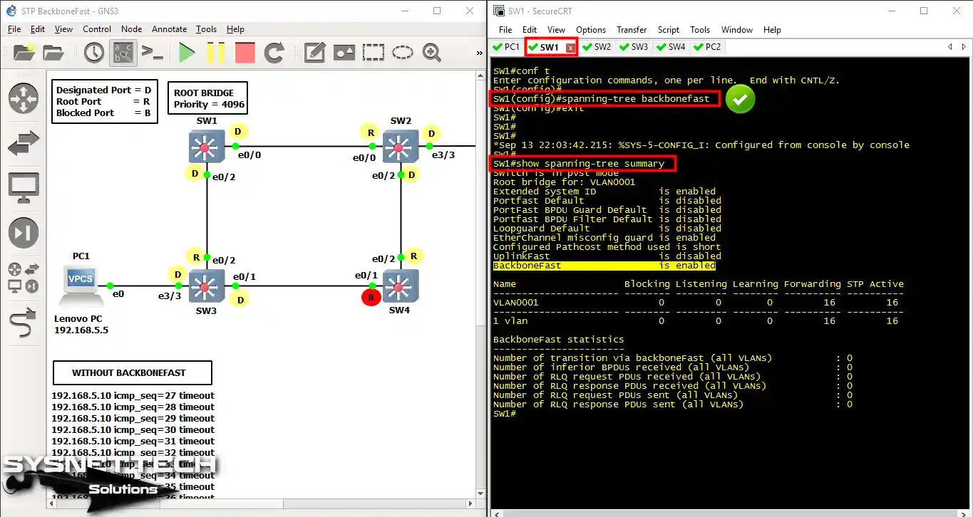The width and height of the screenshot is (973, 517).
Task: Open SecureCRT Transfer menu
Action: (632, 30)
